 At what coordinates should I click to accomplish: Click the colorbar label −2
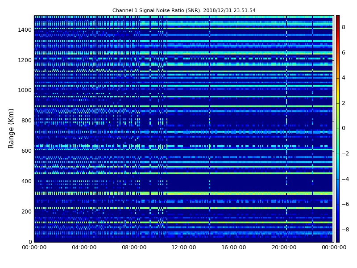click(345, 154)
